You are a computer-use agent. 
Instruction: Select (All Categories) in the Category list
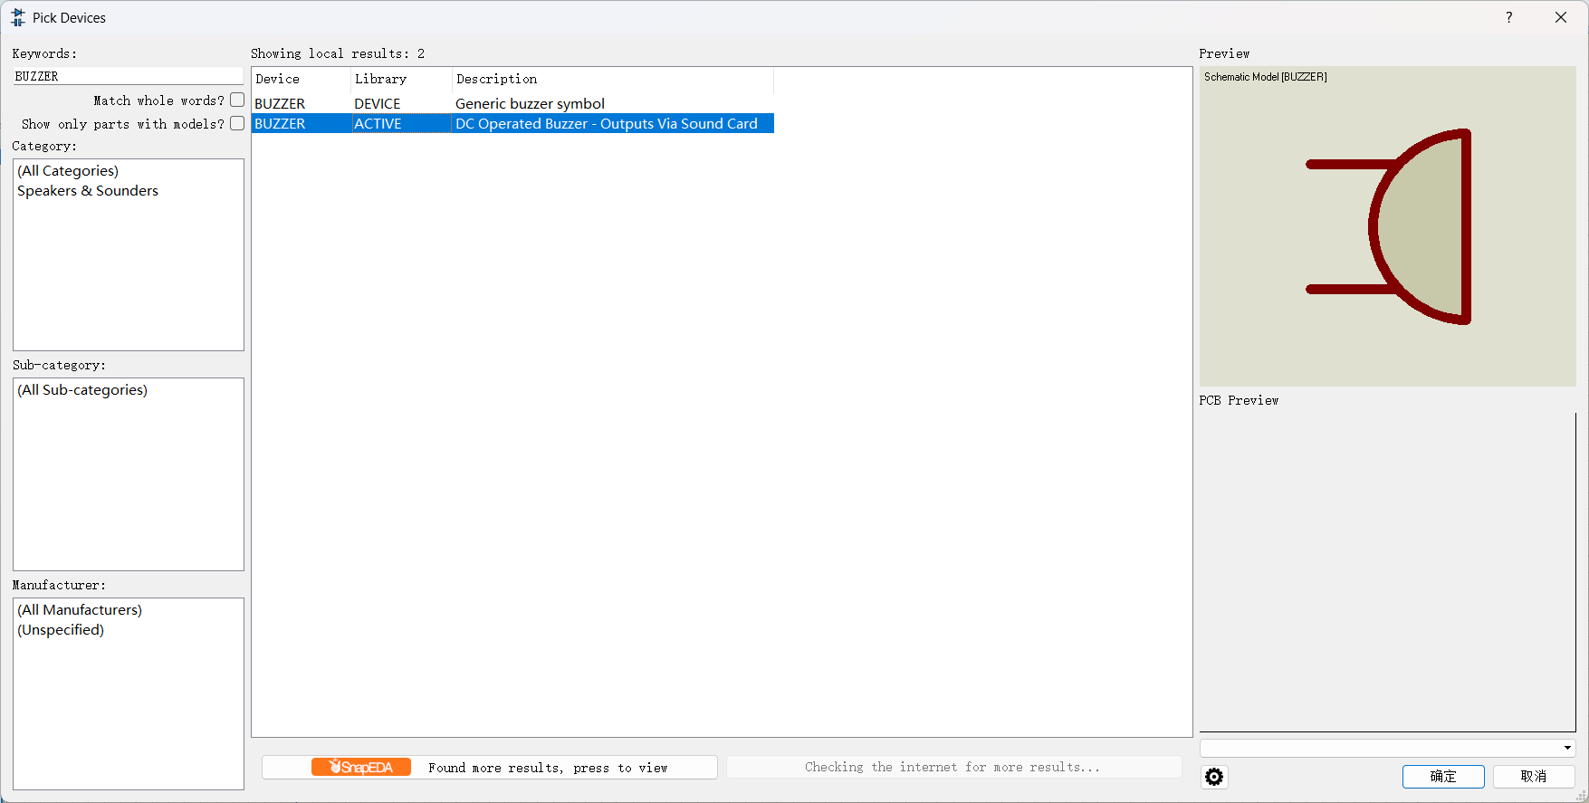pyautogui.click(x=68, y=170)
